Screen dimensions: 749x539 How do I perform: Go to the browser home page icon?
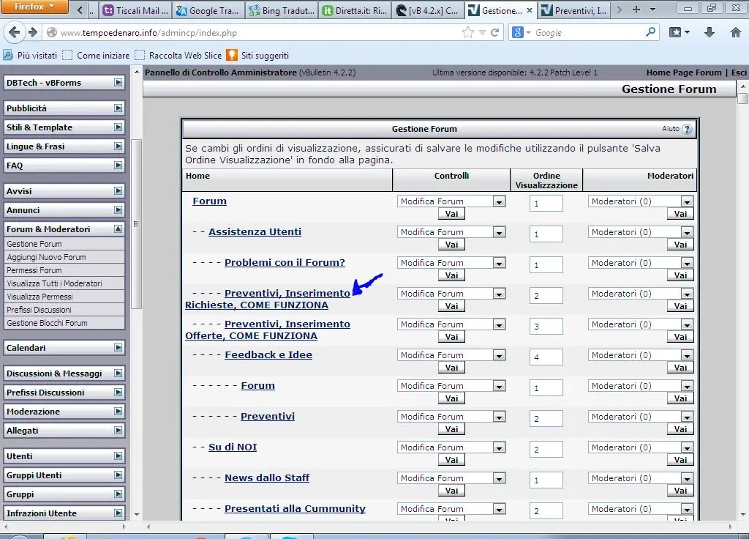pos(736,32)
